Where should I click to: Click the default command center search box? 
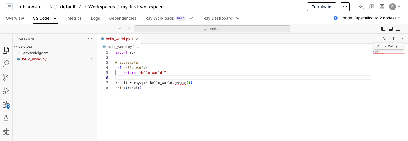(x=212, y=29)
